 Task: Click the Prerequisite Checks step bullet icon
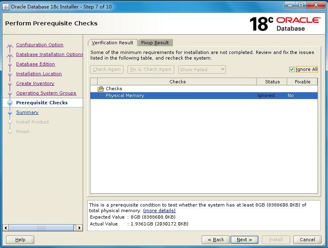click(x=10, y=103)
